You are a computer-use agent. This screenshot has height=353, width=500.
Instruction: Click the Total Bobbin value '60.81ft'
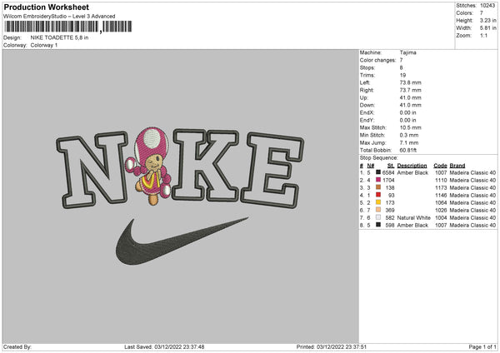(x=408, y=150)
